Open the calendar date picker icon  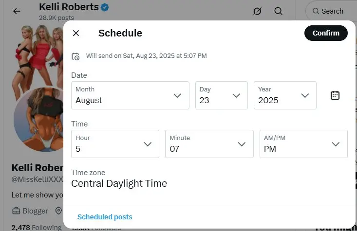click(x=335, y=95)
